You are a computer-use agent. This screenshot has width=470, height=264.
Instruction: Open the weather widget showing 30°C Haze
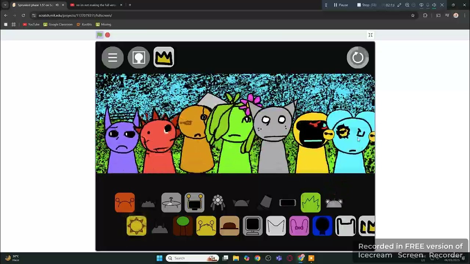(x=12, y=258)
